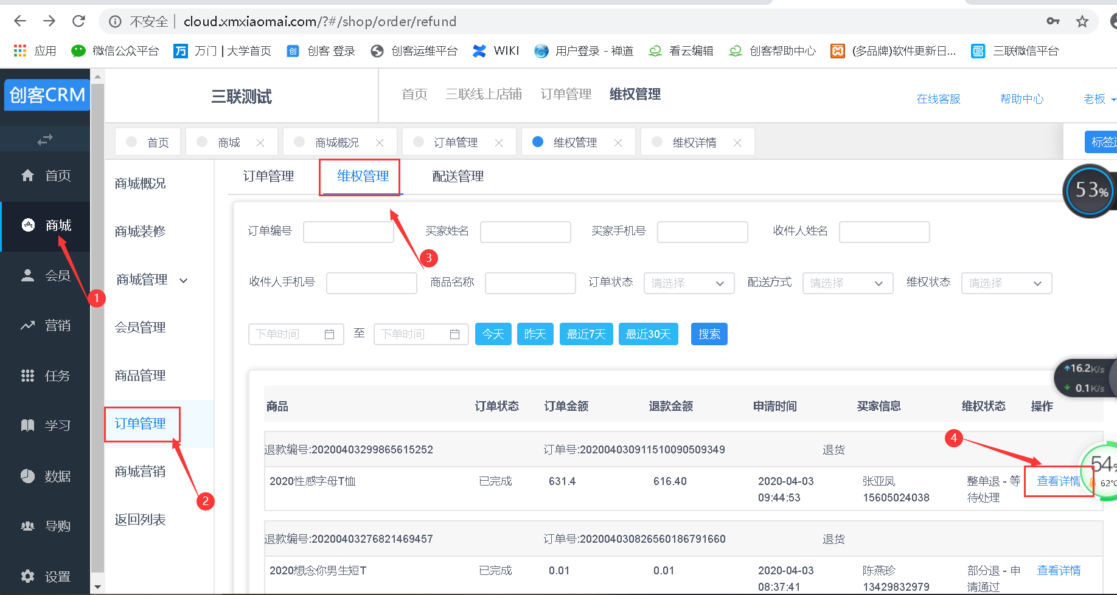This screenshot has height=595, width=1117.
Task: Open the 创客帮助中心 bookmark
Action: tap(772, 51)
